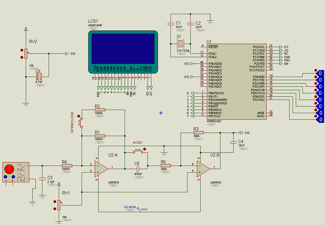Select capacitor C4 10nF symbol

click(x=233, y=142)
